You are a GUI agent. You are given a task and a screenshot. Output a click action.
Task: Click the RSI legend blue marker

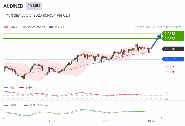coord(6,88)
